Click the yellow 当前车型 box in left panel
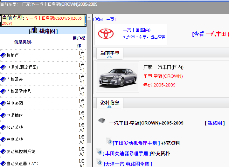 click(x=43, y=20)
